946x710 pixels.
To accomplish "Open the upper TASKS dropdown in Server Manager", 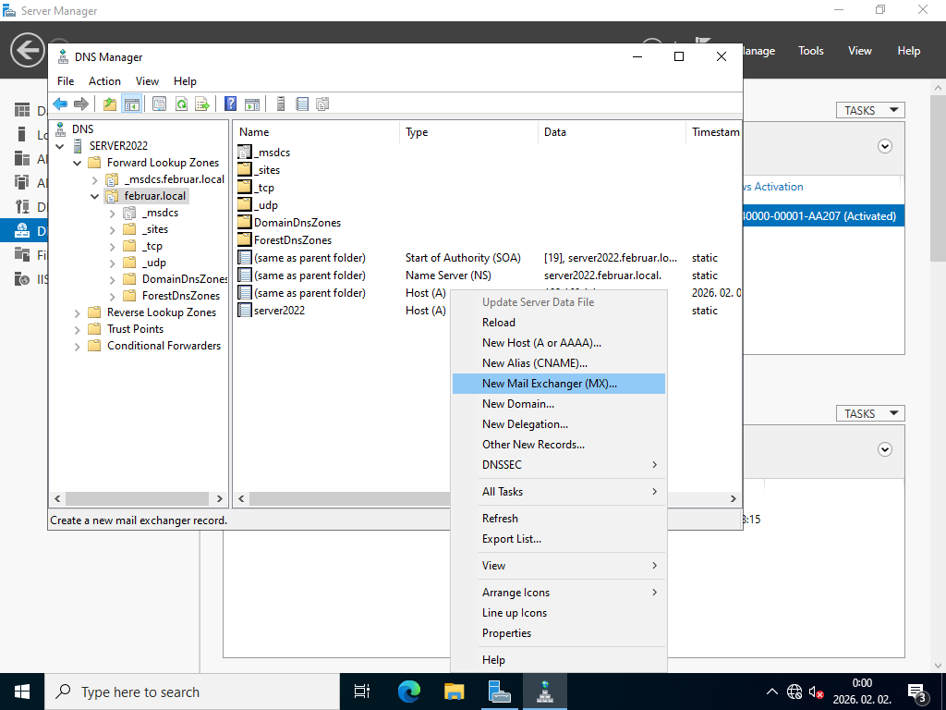I will (x=870, y=110).
